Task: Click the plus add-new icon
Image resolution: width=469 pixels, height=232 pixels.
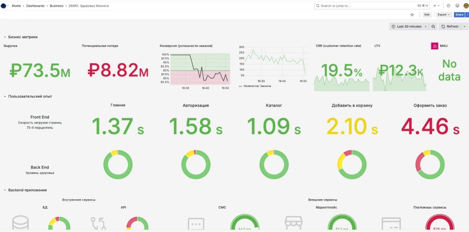Action: coord(435,6)
